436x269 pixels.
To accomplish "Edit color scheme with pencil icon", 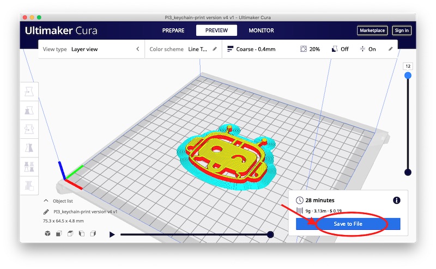I will [215, 49].
